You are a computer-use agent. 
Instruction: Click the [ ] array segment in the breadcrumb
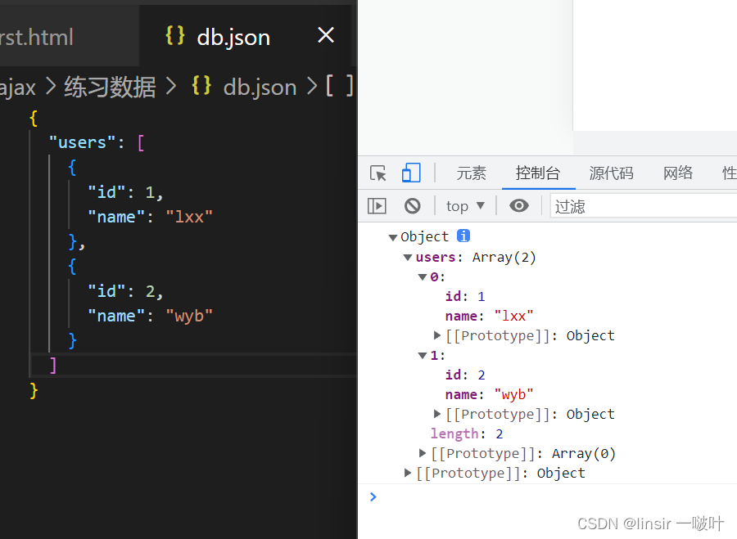pos(340,86)
